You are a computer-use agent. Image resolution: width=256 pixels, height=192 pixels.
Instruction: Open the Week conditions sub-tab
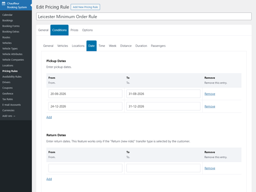[x=113, y=46]
